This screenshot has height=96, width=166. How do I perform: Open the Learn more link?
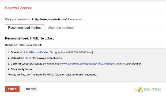75,19
